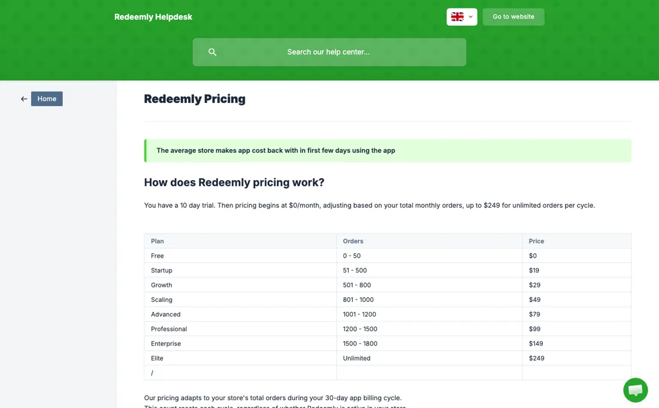The height and width of the screenshot is (408, 659).
Task: Select the Professional plan cell
Action: tap(240, 329)
